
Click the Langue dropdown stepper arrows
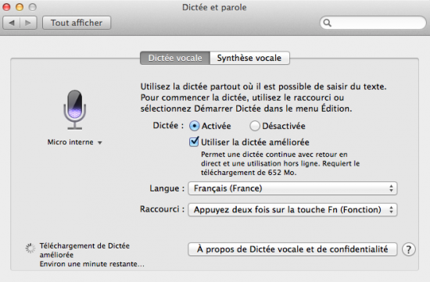coord(391,188)
